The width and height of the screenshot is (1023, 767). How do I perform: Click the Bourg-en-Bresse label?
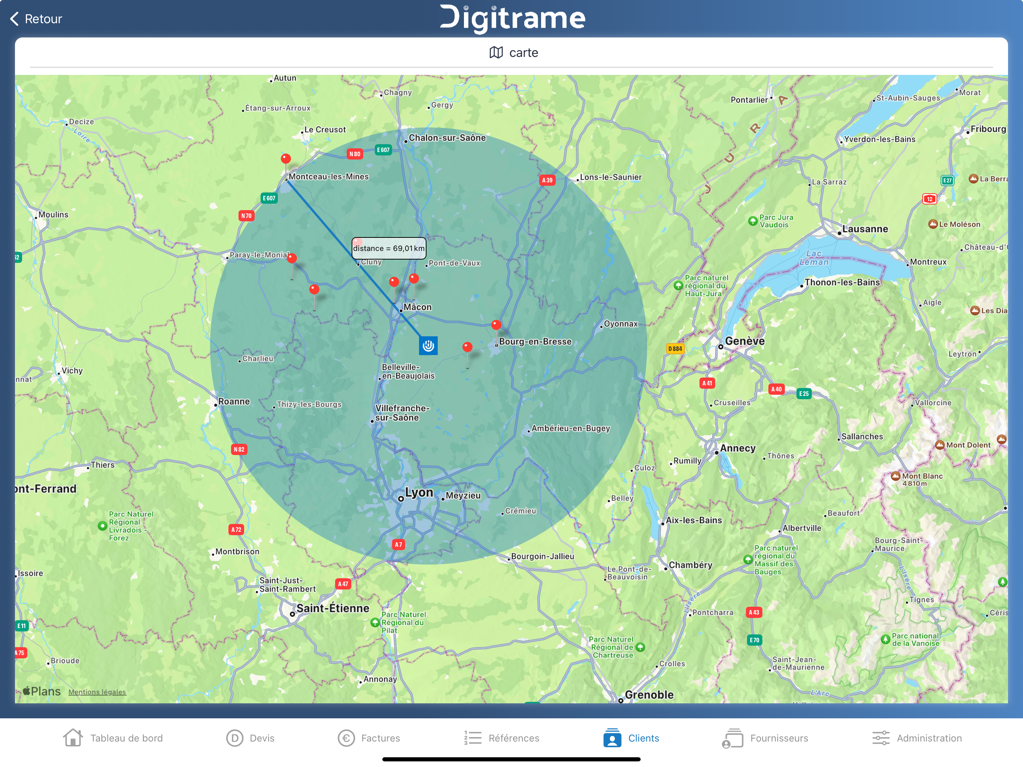[x=535, y=342]
